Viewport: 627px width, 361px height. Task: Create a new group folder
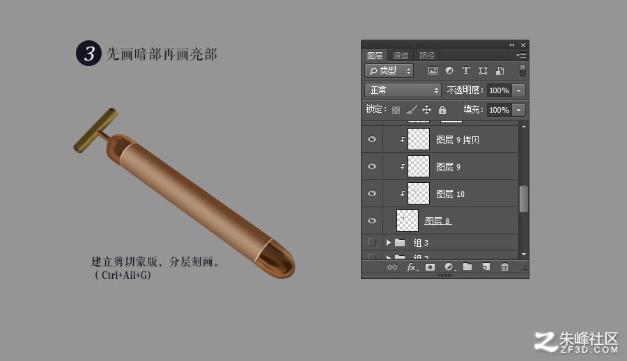pos(467,267)
